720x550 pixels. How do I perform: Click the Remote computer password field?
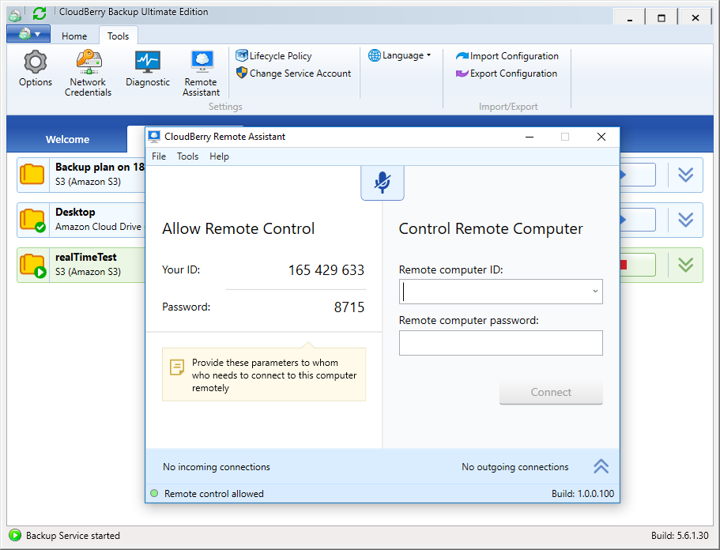point(500,343)
